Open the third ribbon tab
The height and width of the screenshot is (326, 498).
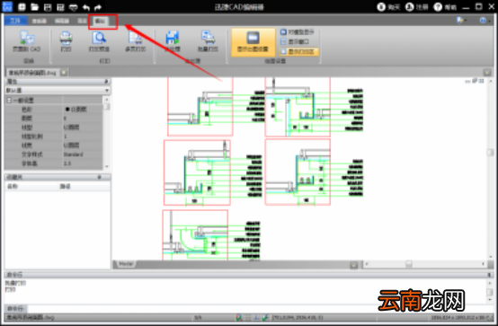(62, 21)
